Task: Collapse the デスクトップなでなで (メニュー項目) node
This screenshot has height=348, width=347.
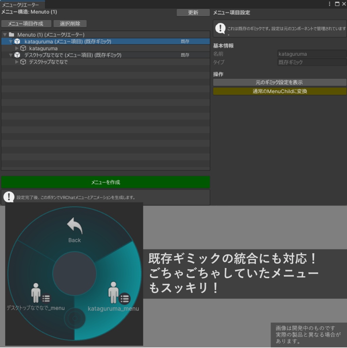Action: [x=11, y=55]
